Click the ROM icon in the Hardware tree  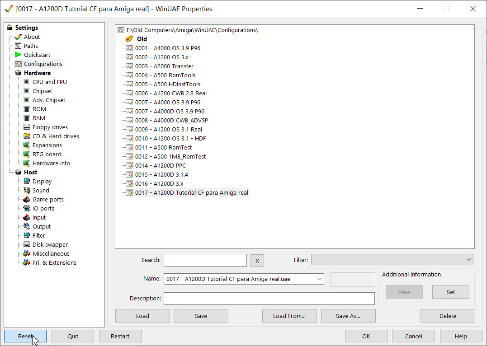(27, 109)
